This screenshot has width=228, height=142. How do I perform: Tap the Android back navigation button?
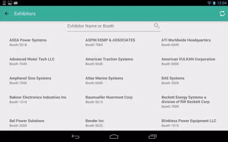(76, 136)
